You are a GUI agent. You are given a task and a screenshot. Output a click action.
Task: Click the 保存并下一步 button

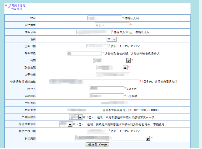pos(97,145)
